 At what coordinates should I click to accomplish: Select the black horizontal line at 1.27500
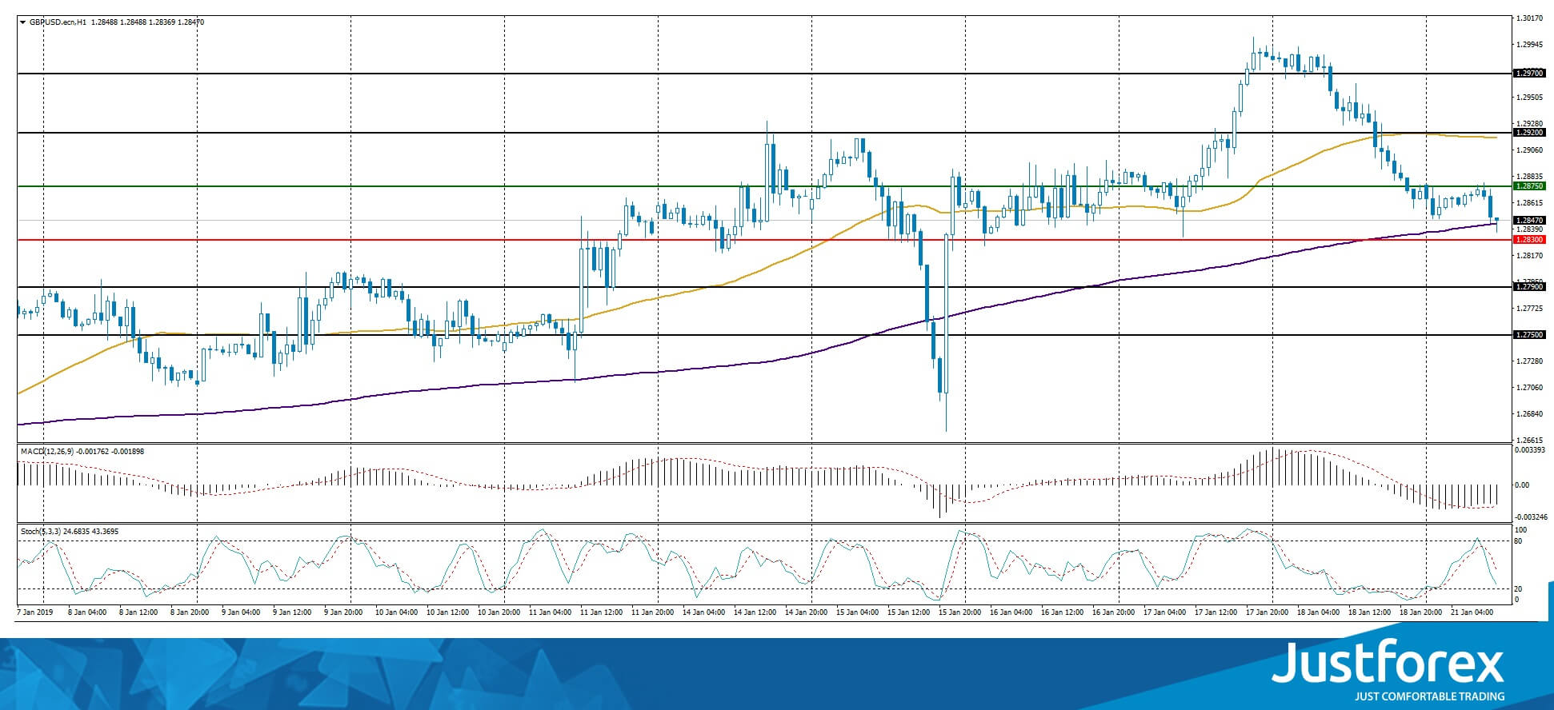[764, 335]
